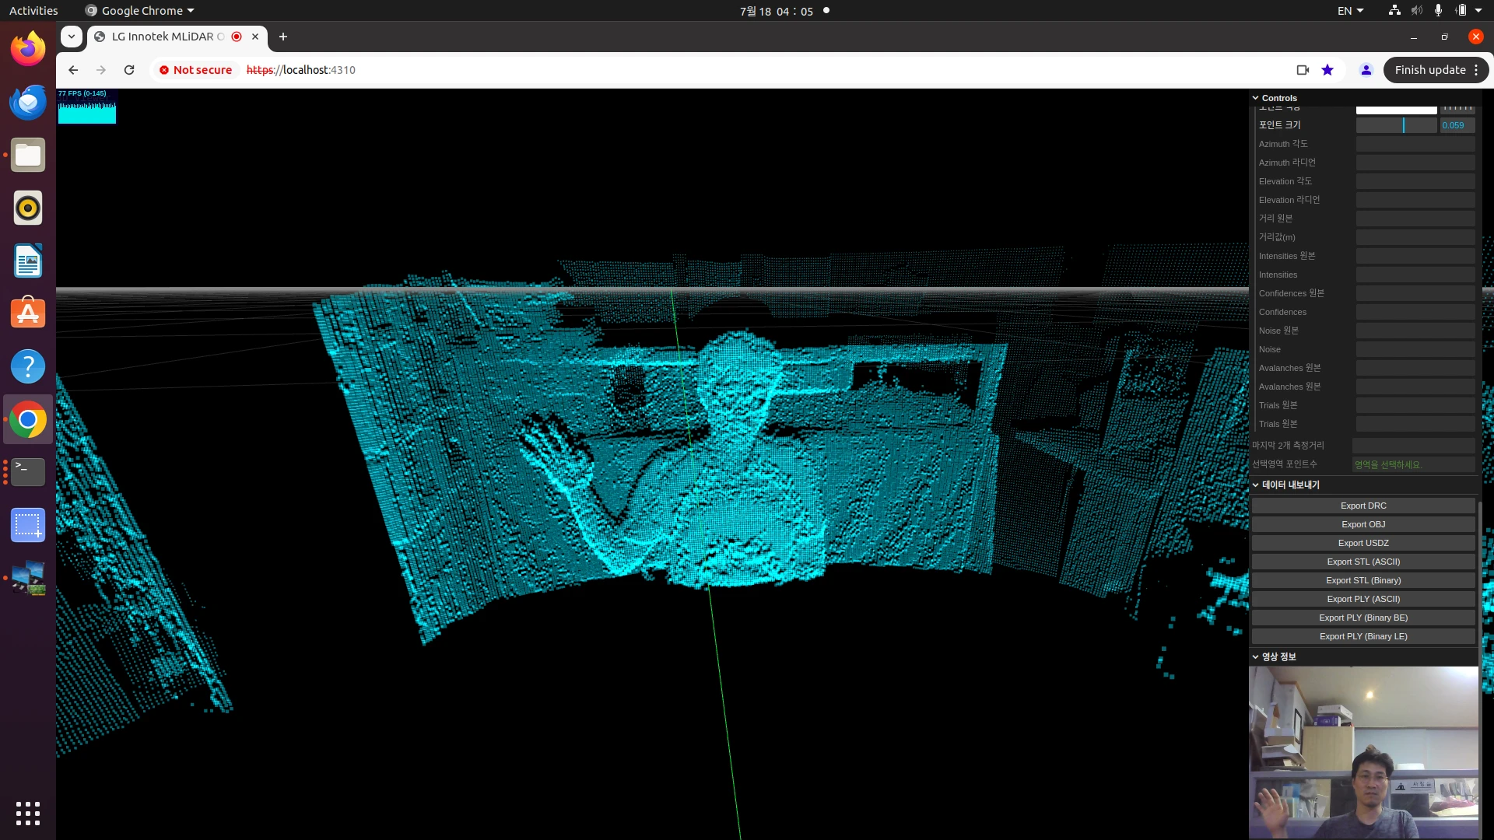Open the Activities overview
Image resolution: width=1494 pixels, height=840 pixels.
(33, 11)
